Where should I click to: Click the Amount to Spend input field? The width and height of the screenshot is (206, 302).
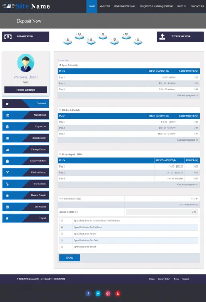(x=162, y=212)
